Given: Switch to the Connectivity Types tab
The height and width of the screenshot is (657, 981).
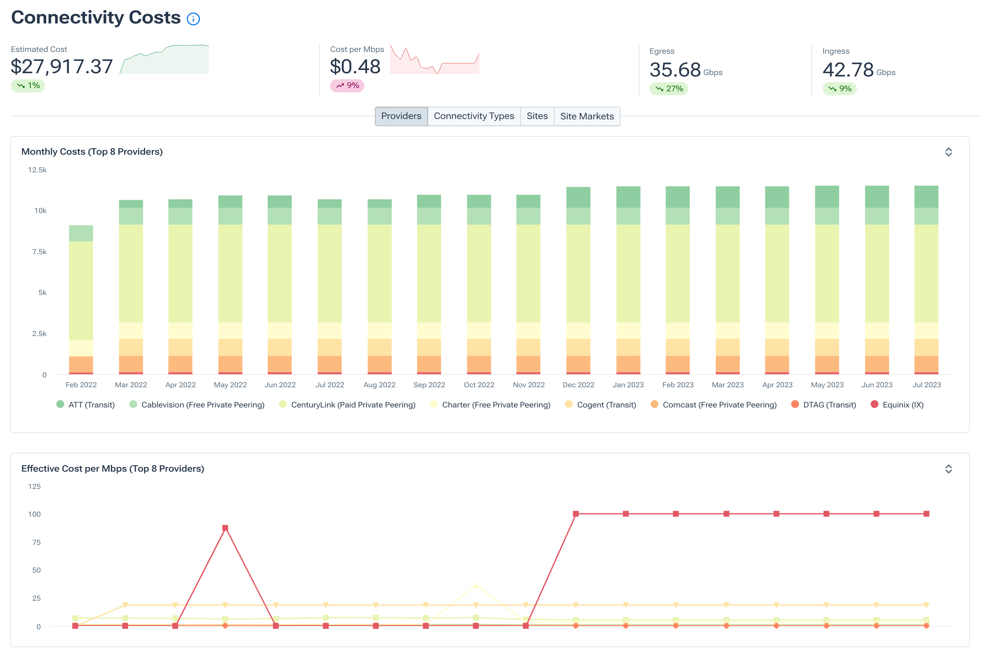Looking at the screenshot, I should click(474, 116).
